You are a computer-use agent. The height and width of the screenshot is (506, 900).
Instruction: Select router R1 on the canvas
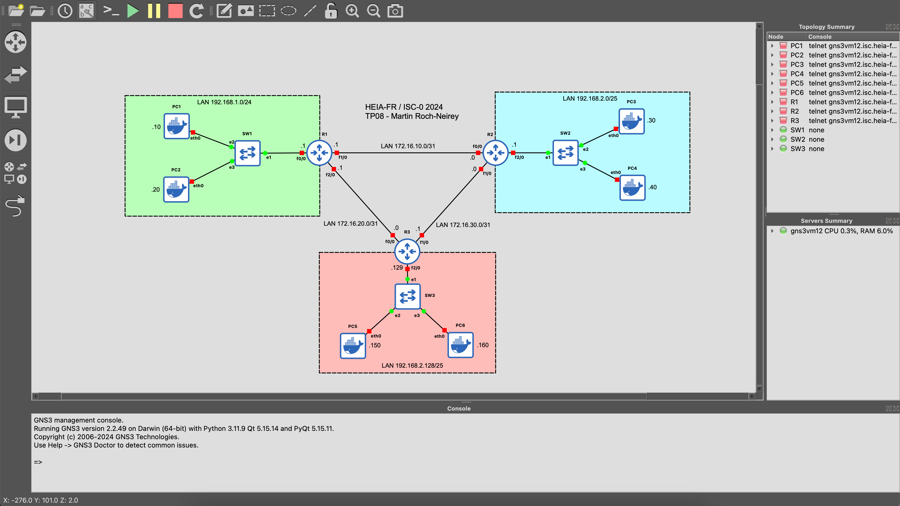[319, 152]
